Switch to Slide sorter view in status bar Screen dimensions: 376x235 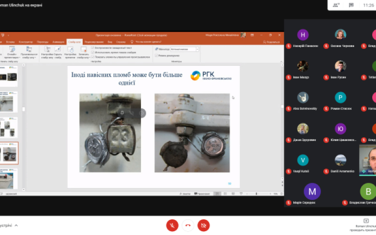pyautogui.click(x=225, y=194)
